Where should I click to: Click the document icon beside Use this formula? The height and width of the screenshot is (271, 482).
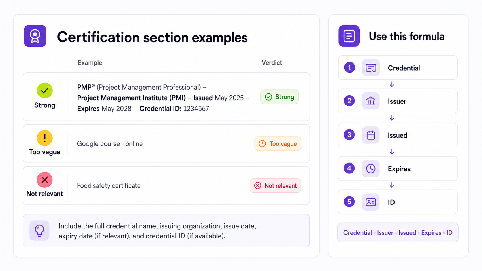[349, 36]
